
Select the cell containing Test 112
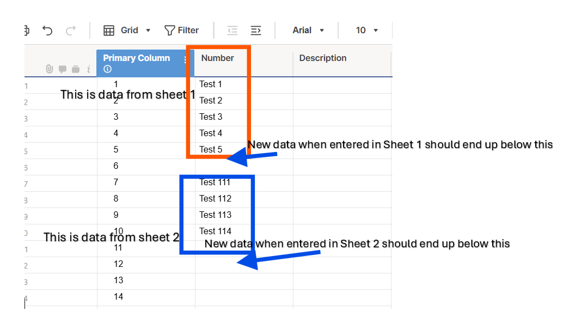pos(244,199)
